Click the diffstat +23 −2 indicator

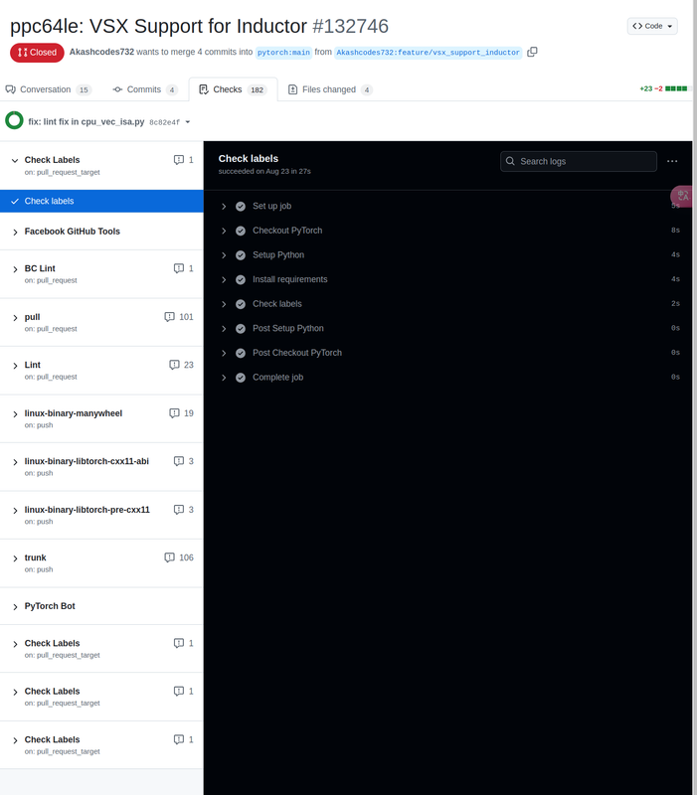(663, 88)
